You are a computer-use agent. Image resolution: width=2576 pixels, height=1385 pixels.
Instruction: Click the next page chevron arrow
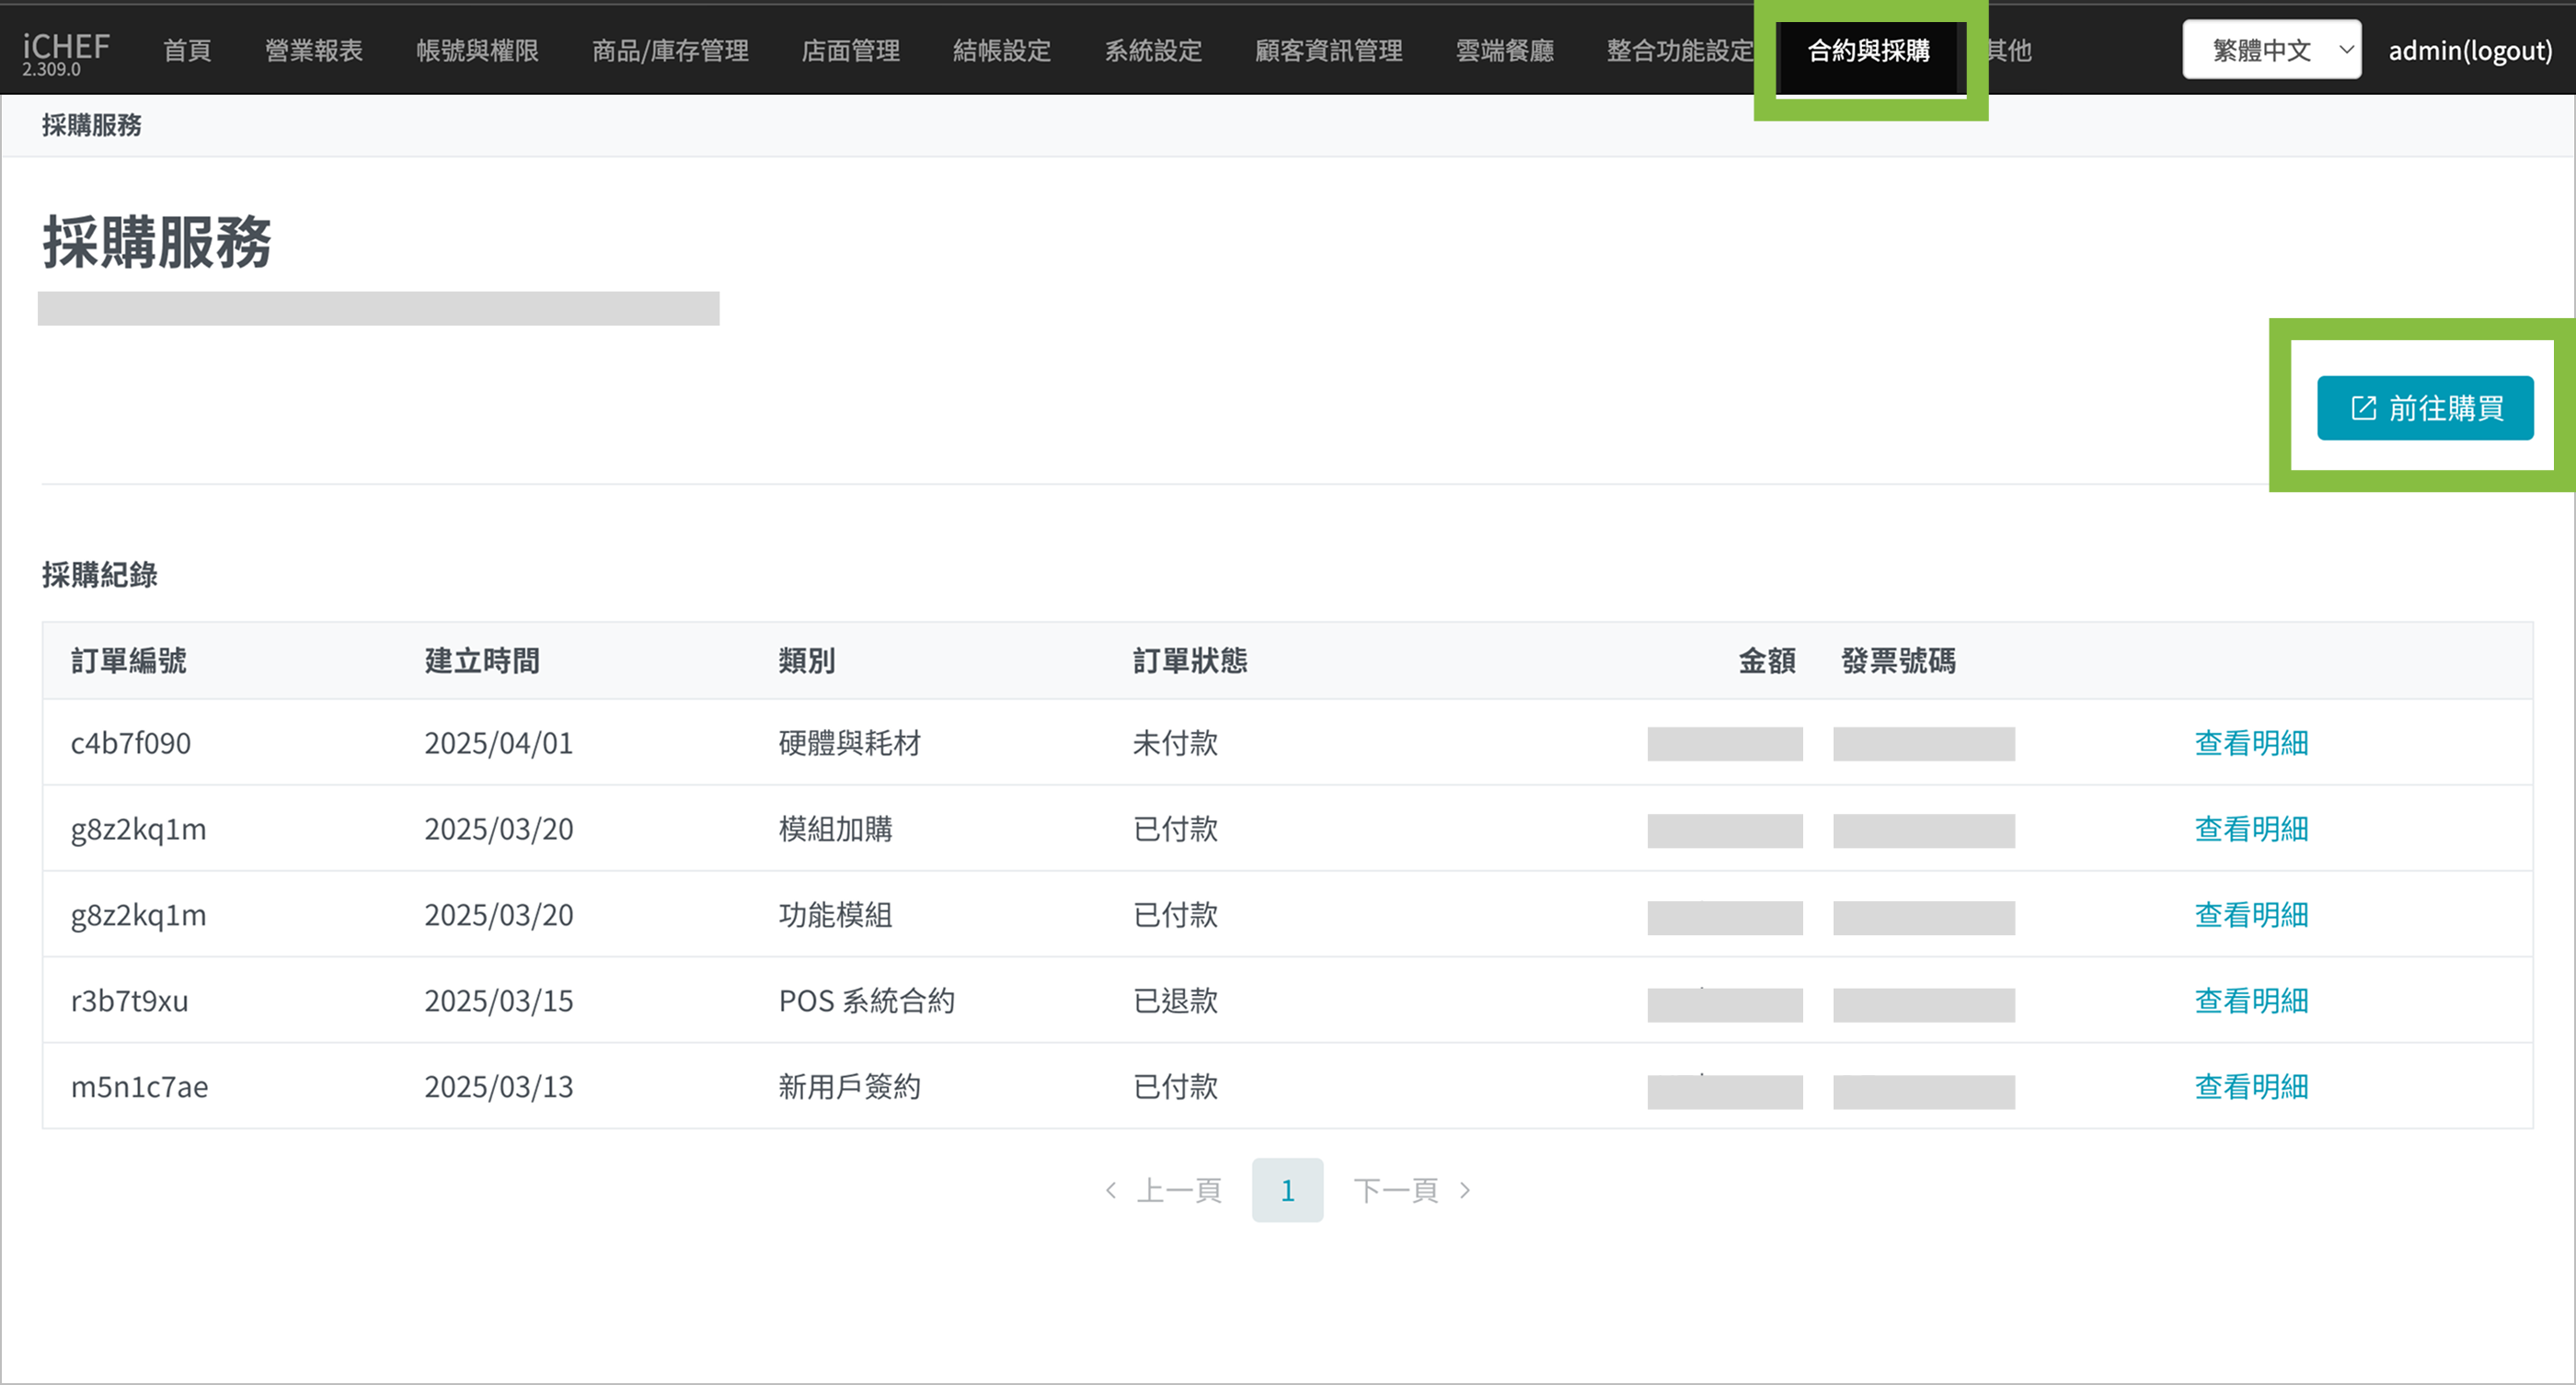1465,1190
